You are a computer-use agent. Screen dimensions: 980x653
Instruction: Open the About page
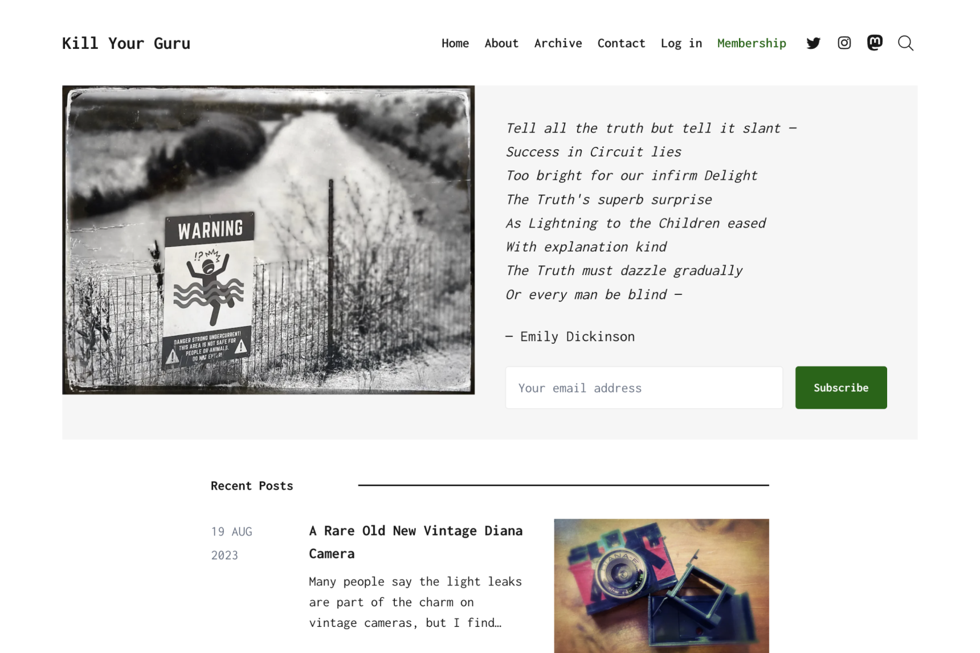(x=501, y=43)
